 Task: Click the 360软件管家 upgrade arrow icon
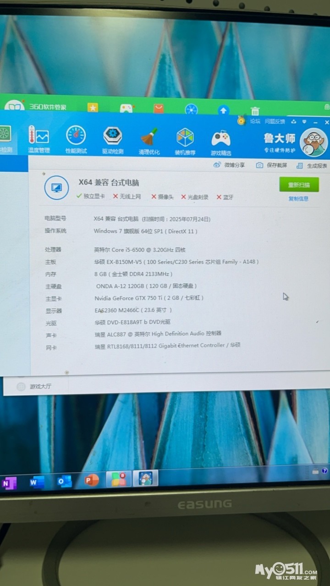pyautogui.click(x=223, y=110)
